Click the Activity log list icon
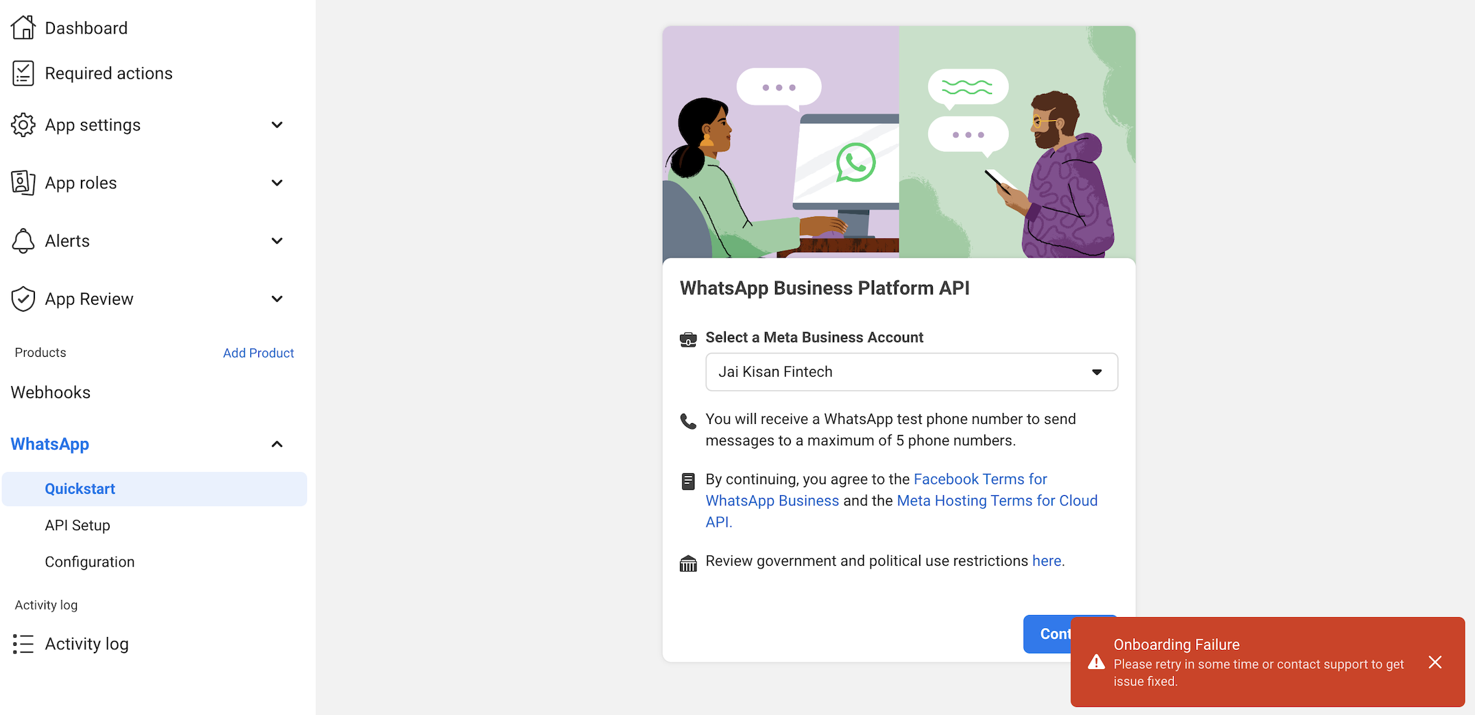Image resolution: width=1475 pixels, height=715 pixels. (23, 644)
